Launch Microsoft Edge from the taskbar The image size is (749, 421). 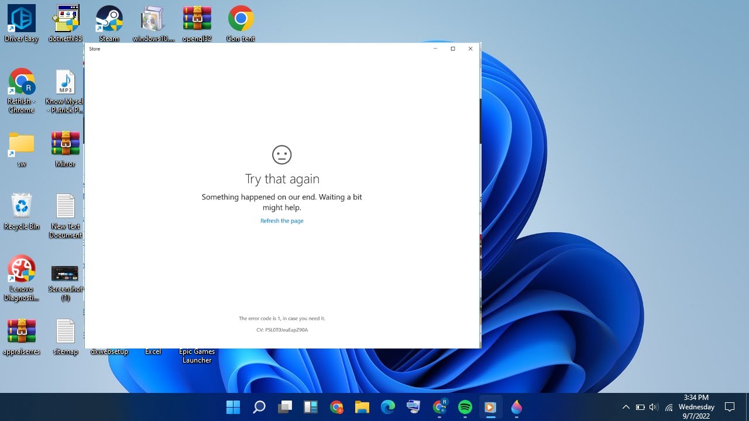click(388, 407)
